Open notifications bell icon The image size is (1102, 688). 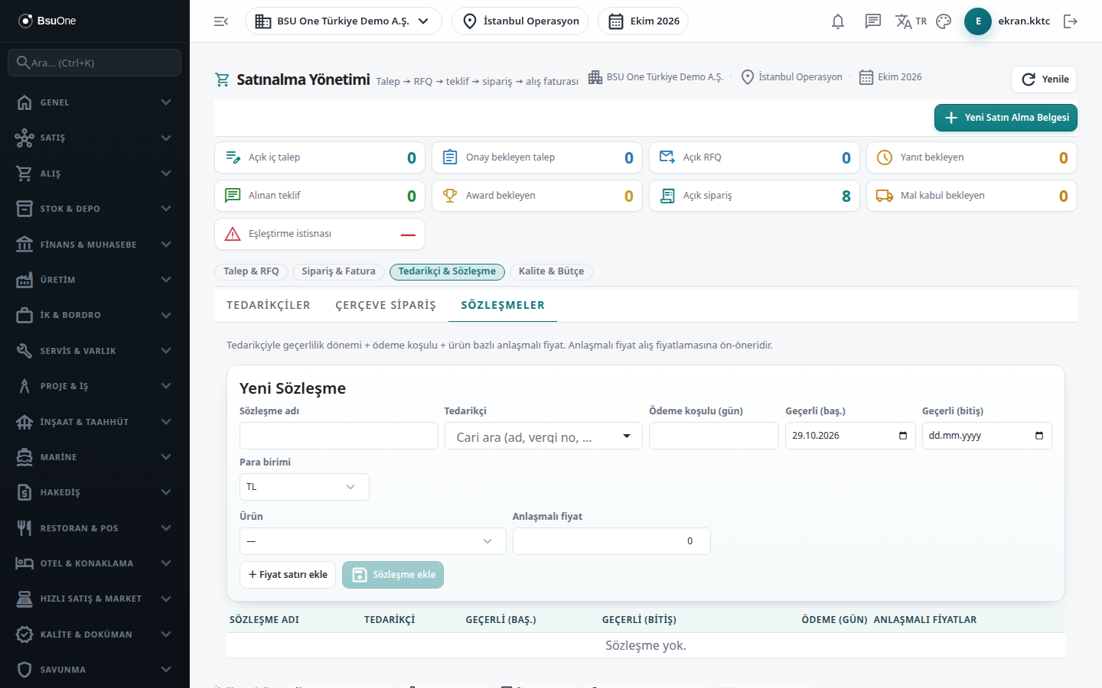(838, 21)
